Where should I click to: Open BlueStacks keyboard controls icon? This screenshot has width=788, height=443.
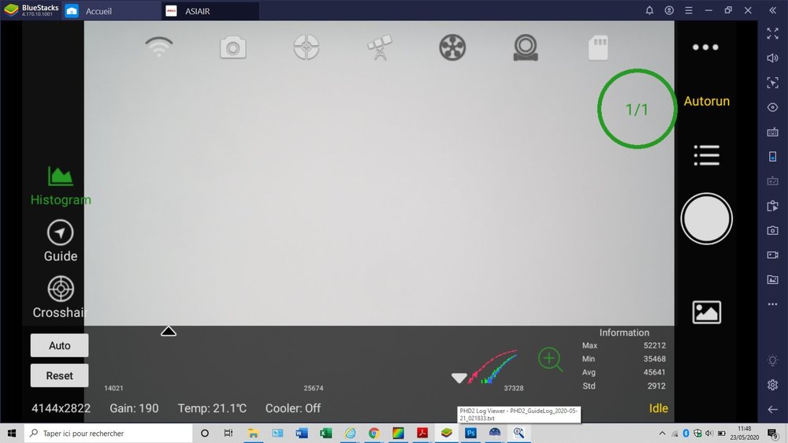772,132
